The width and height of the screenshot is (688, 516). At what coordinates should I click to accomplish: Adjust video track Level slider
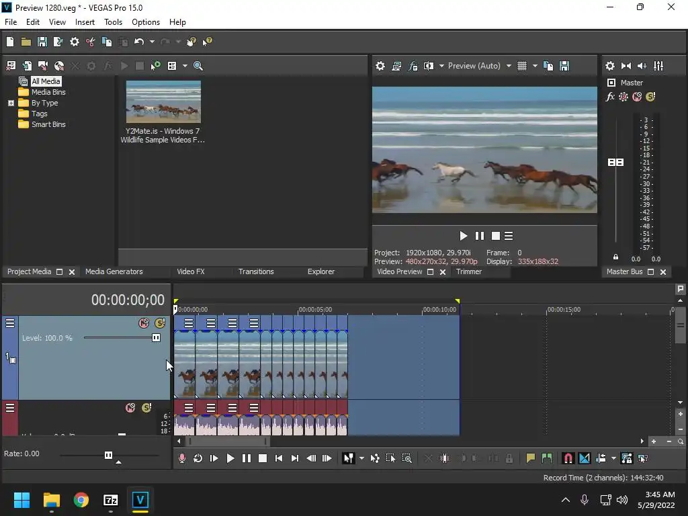click(x=156, y=338)
